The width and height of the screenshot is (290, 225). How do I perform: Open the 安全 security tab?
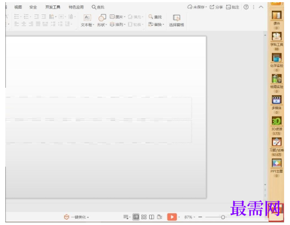[x=33, y=7]
